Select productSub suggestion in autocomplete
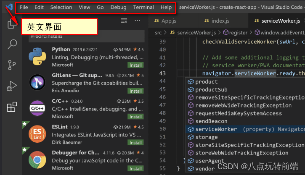Viewport: 305px width, 175px height. pyautogui.click(x=245, y=90)
